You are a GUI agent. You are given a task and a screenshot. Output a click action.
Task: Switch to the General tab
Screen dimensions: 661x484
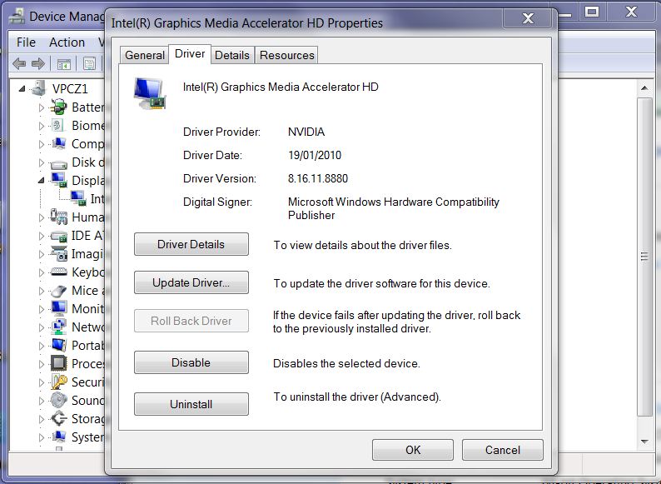coord(145,55)
